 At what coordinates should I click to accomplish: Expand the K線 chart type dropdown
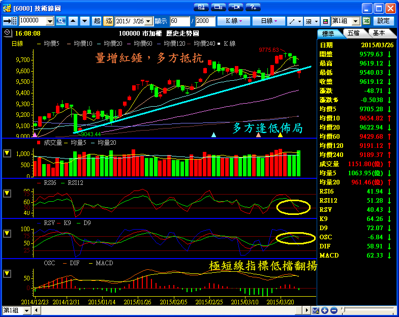(233, 21)
